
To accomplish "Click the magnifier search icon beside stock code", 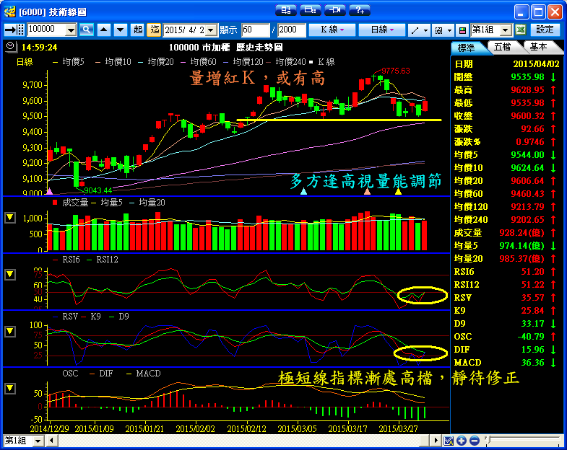I will [87, 30].
